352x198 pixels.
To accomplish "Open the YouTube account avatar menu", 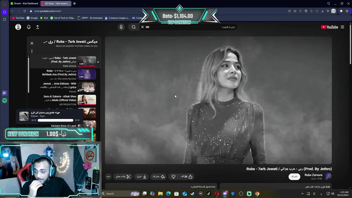I will point(18,27).
